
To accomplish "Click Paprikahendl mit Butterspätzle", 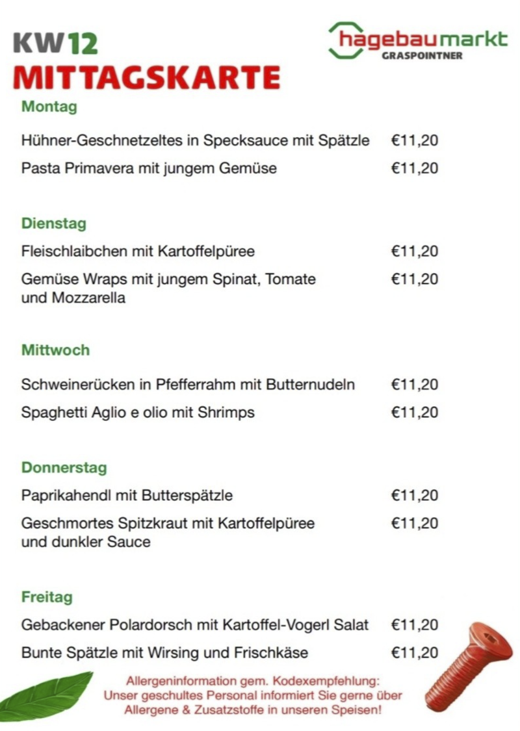I will (127, 495).
